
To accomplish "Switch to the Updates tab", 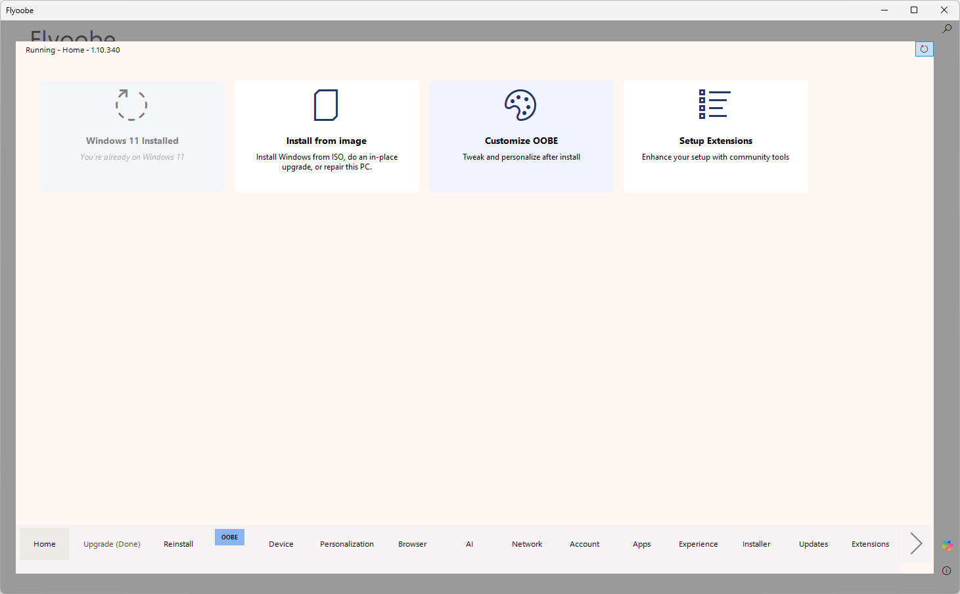I will [x=813, y=544].
